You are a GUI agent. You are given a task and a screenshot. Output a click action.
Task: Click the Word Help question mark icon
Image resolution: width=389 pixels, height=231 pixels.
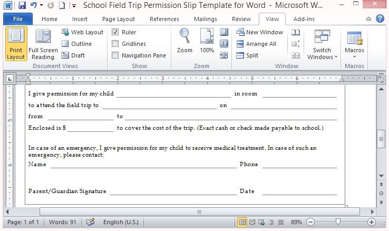click(380, 19)
